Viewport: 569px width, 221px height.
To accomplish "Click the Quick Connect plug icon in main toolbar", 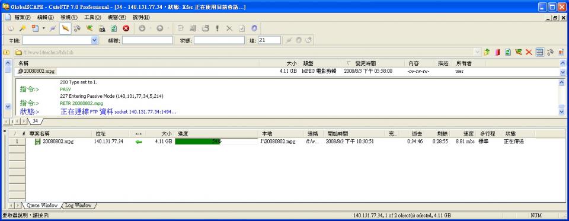I will [x=53, y=28].
